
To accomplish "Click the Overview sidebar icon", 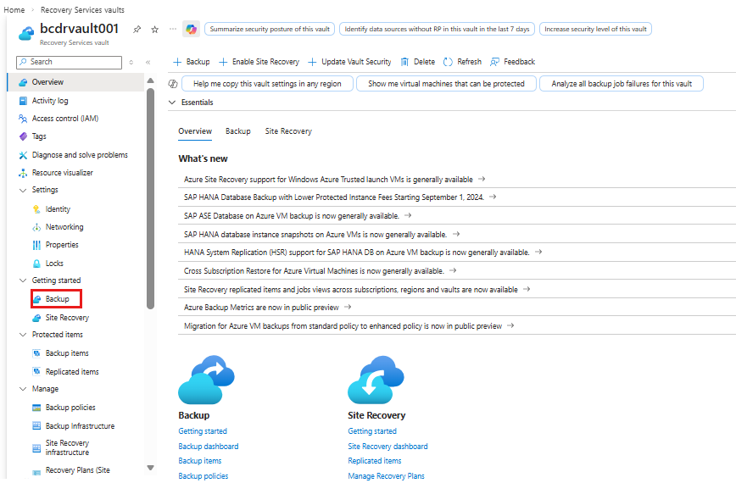I will [23, 82].
